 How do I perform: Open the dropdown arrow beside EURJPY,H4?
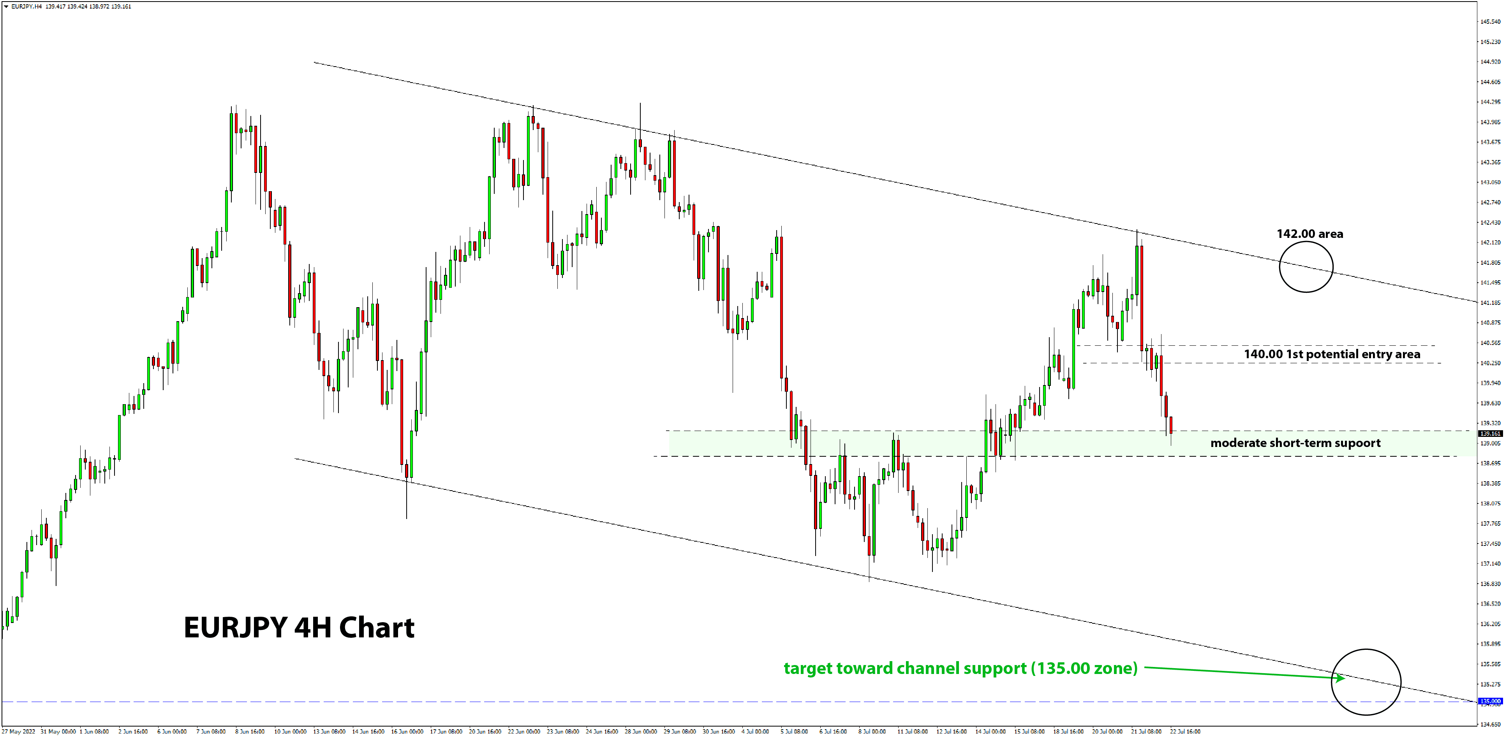point(6,7)
